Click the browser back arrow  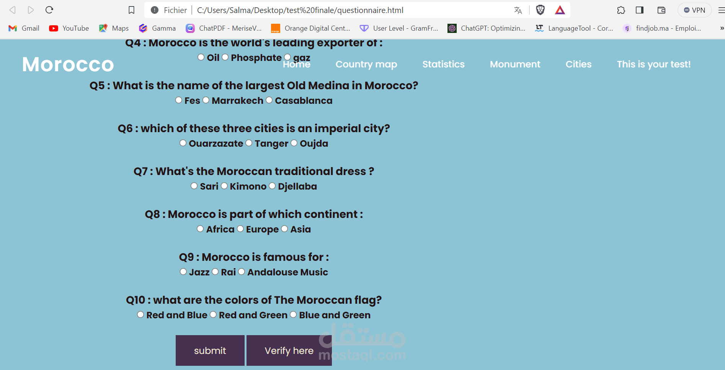(x=13, y=10)
